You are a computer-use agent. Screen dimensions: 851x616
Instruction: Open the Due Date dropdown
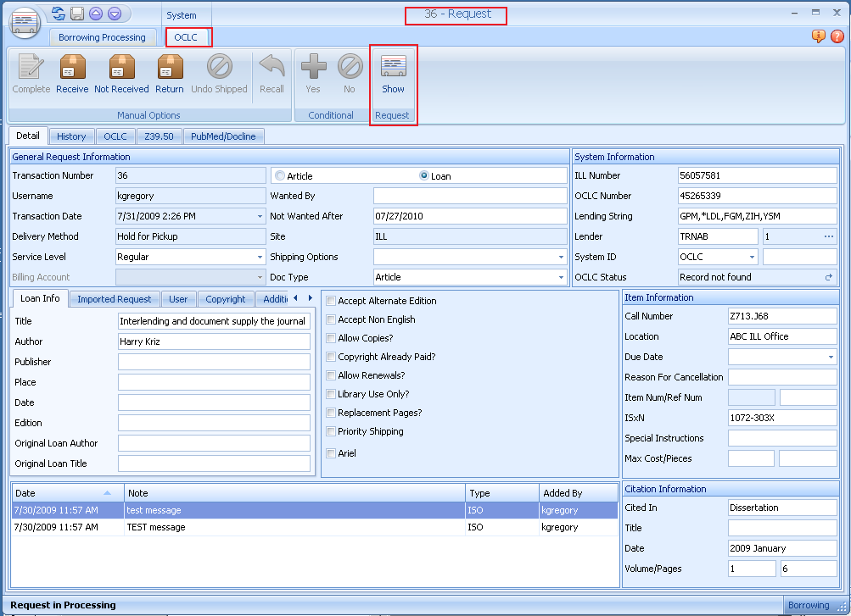831,358
